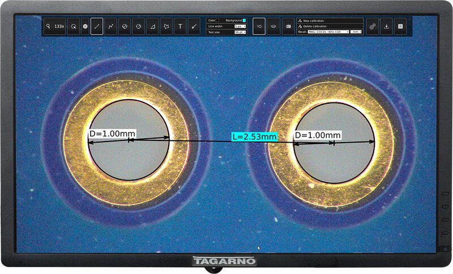Select the circle diameter measurement tool
The image size is (453, 274).
coord(125,26)
